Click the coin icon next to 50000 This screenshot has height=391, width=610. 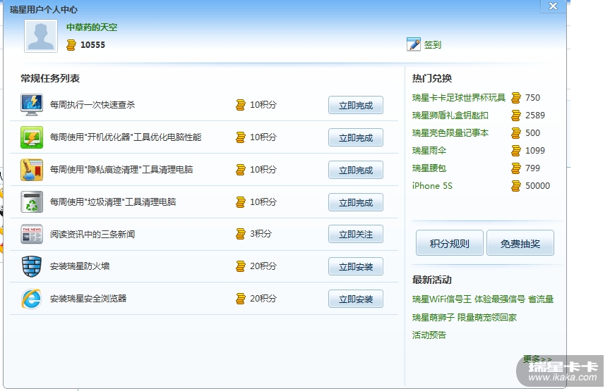point(516,186)
